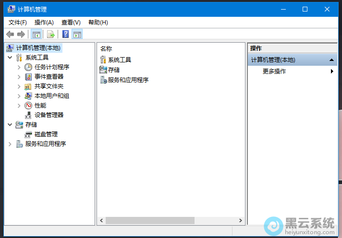Expand the 事件查看器 tree node

point(19,77)
